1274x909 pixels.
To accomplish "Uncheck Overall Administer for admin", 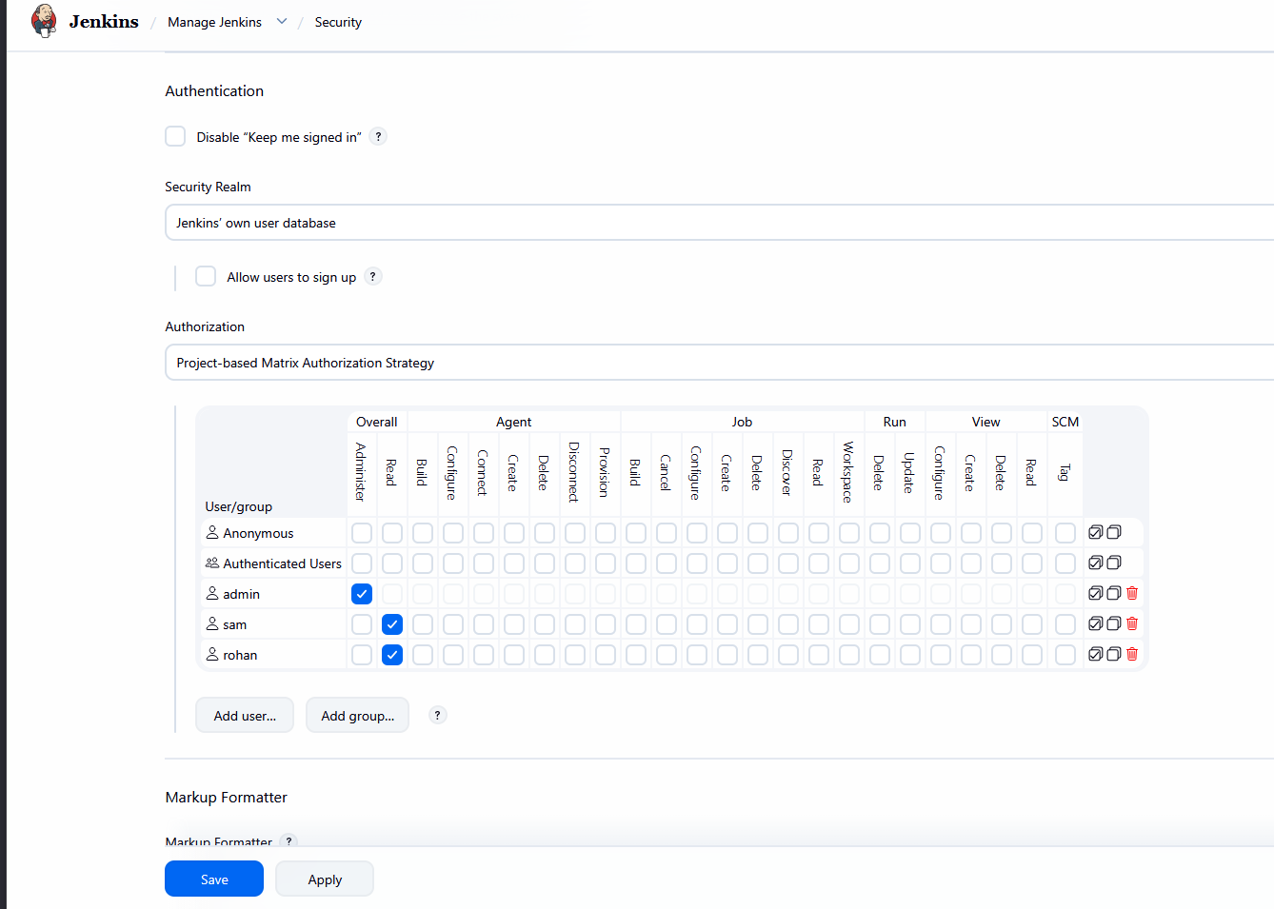I will [x=362, y=594].
